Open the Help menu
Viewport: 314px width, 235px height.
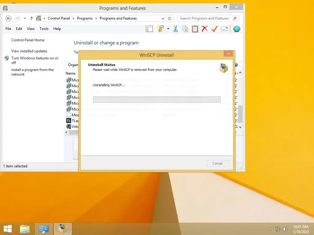(57, 29)
